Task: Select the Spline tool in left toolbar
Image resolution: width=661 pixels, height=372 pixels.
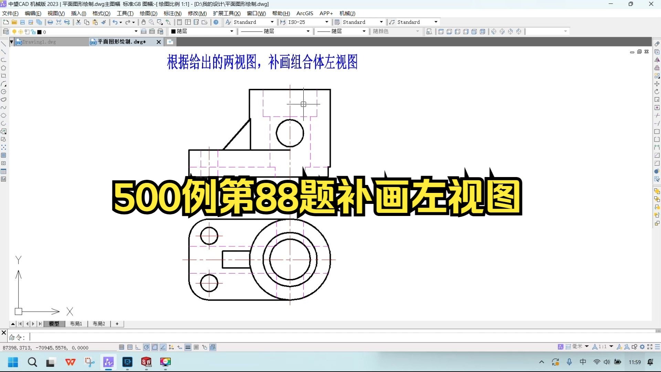Action: pyautogui.click(x=3, y=107)
